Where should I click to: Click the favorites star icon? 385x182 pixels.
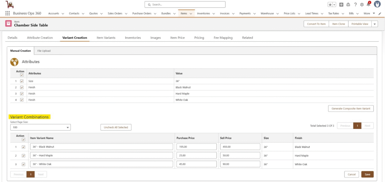click(x=330, y=5)
